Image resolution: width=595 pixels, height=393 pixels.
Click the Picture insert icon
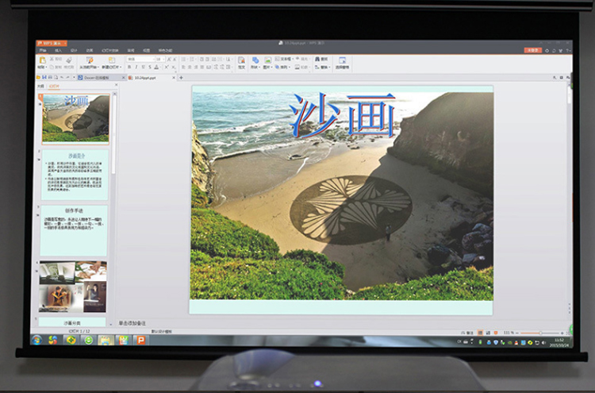click(x=268, y=60)
